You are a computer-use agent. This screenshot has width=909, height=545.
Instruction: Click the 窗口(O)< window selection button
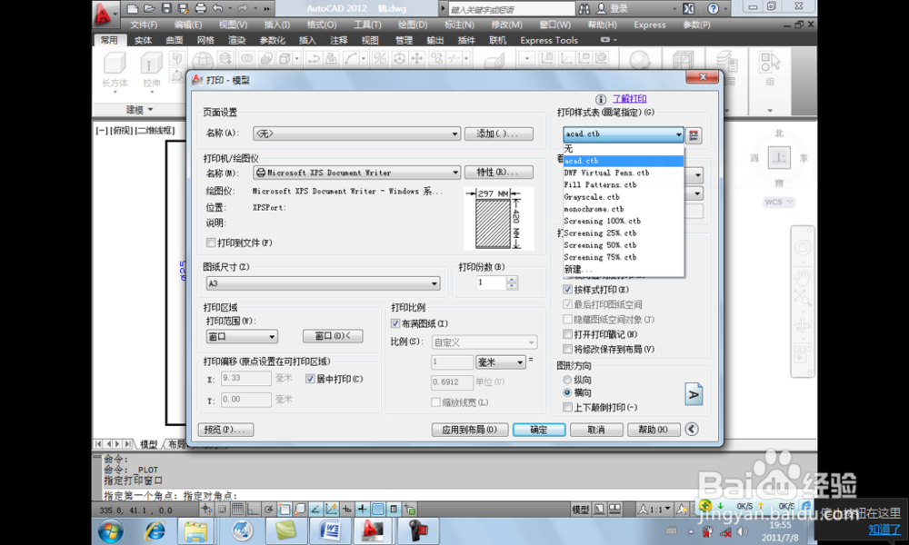(333, 336)
